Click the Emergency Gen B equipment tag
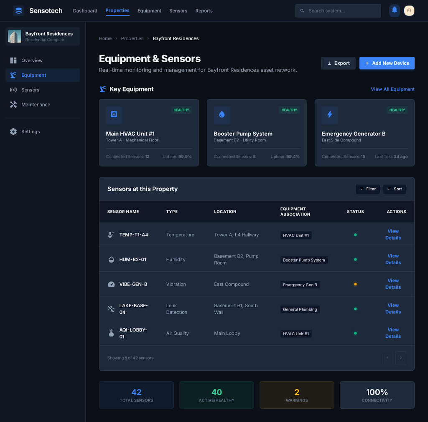 point(300,285)
